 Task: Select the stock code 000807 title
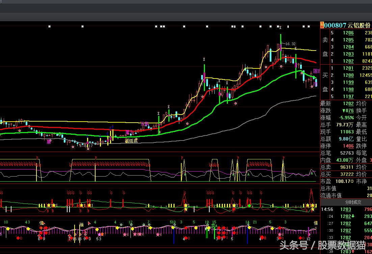(335, 25)
